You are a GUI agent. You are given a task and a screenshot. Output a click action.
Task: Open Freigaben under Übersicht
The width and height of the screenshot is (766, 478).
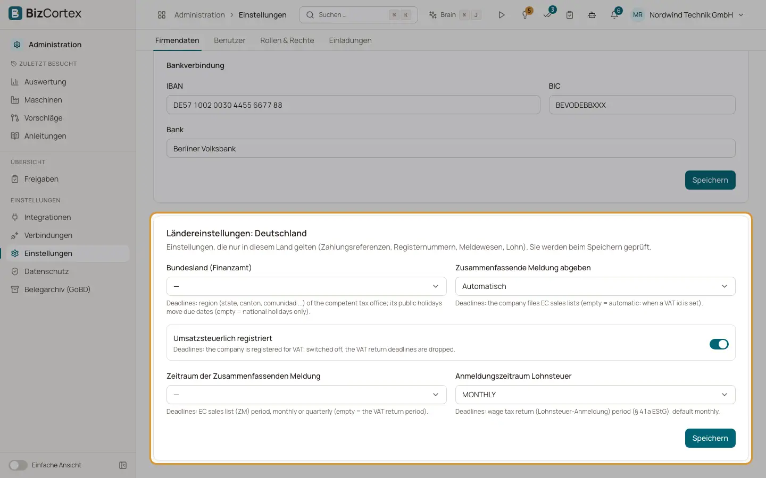click(68, 179)
